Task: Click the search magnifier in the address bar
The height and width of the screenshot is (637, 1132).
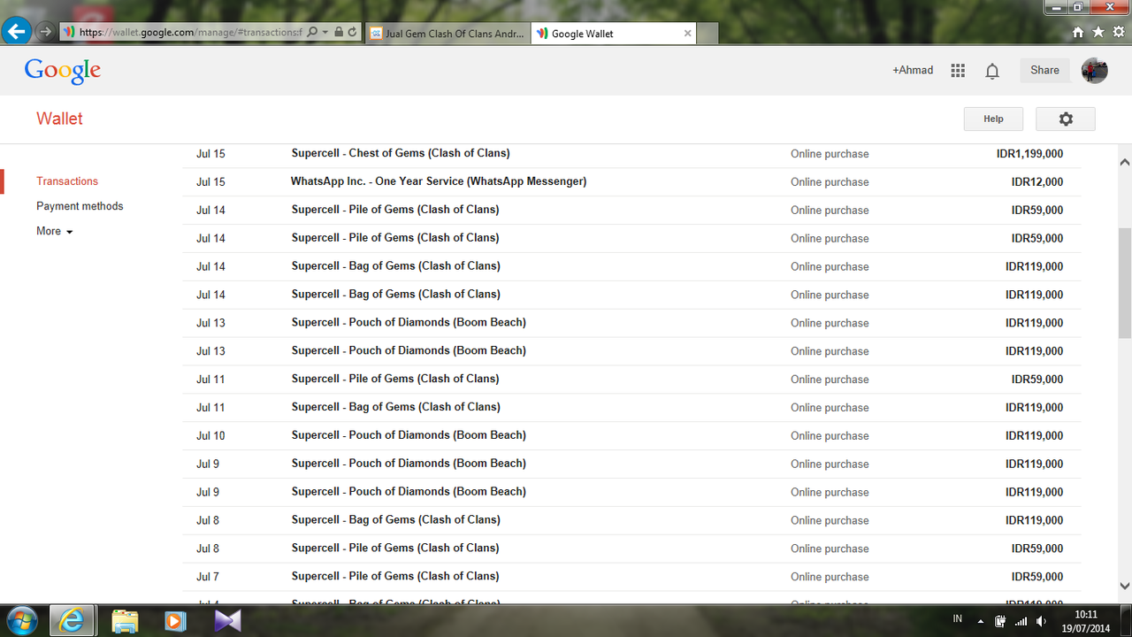Action: pyautogui.click(x=312, y=32)
